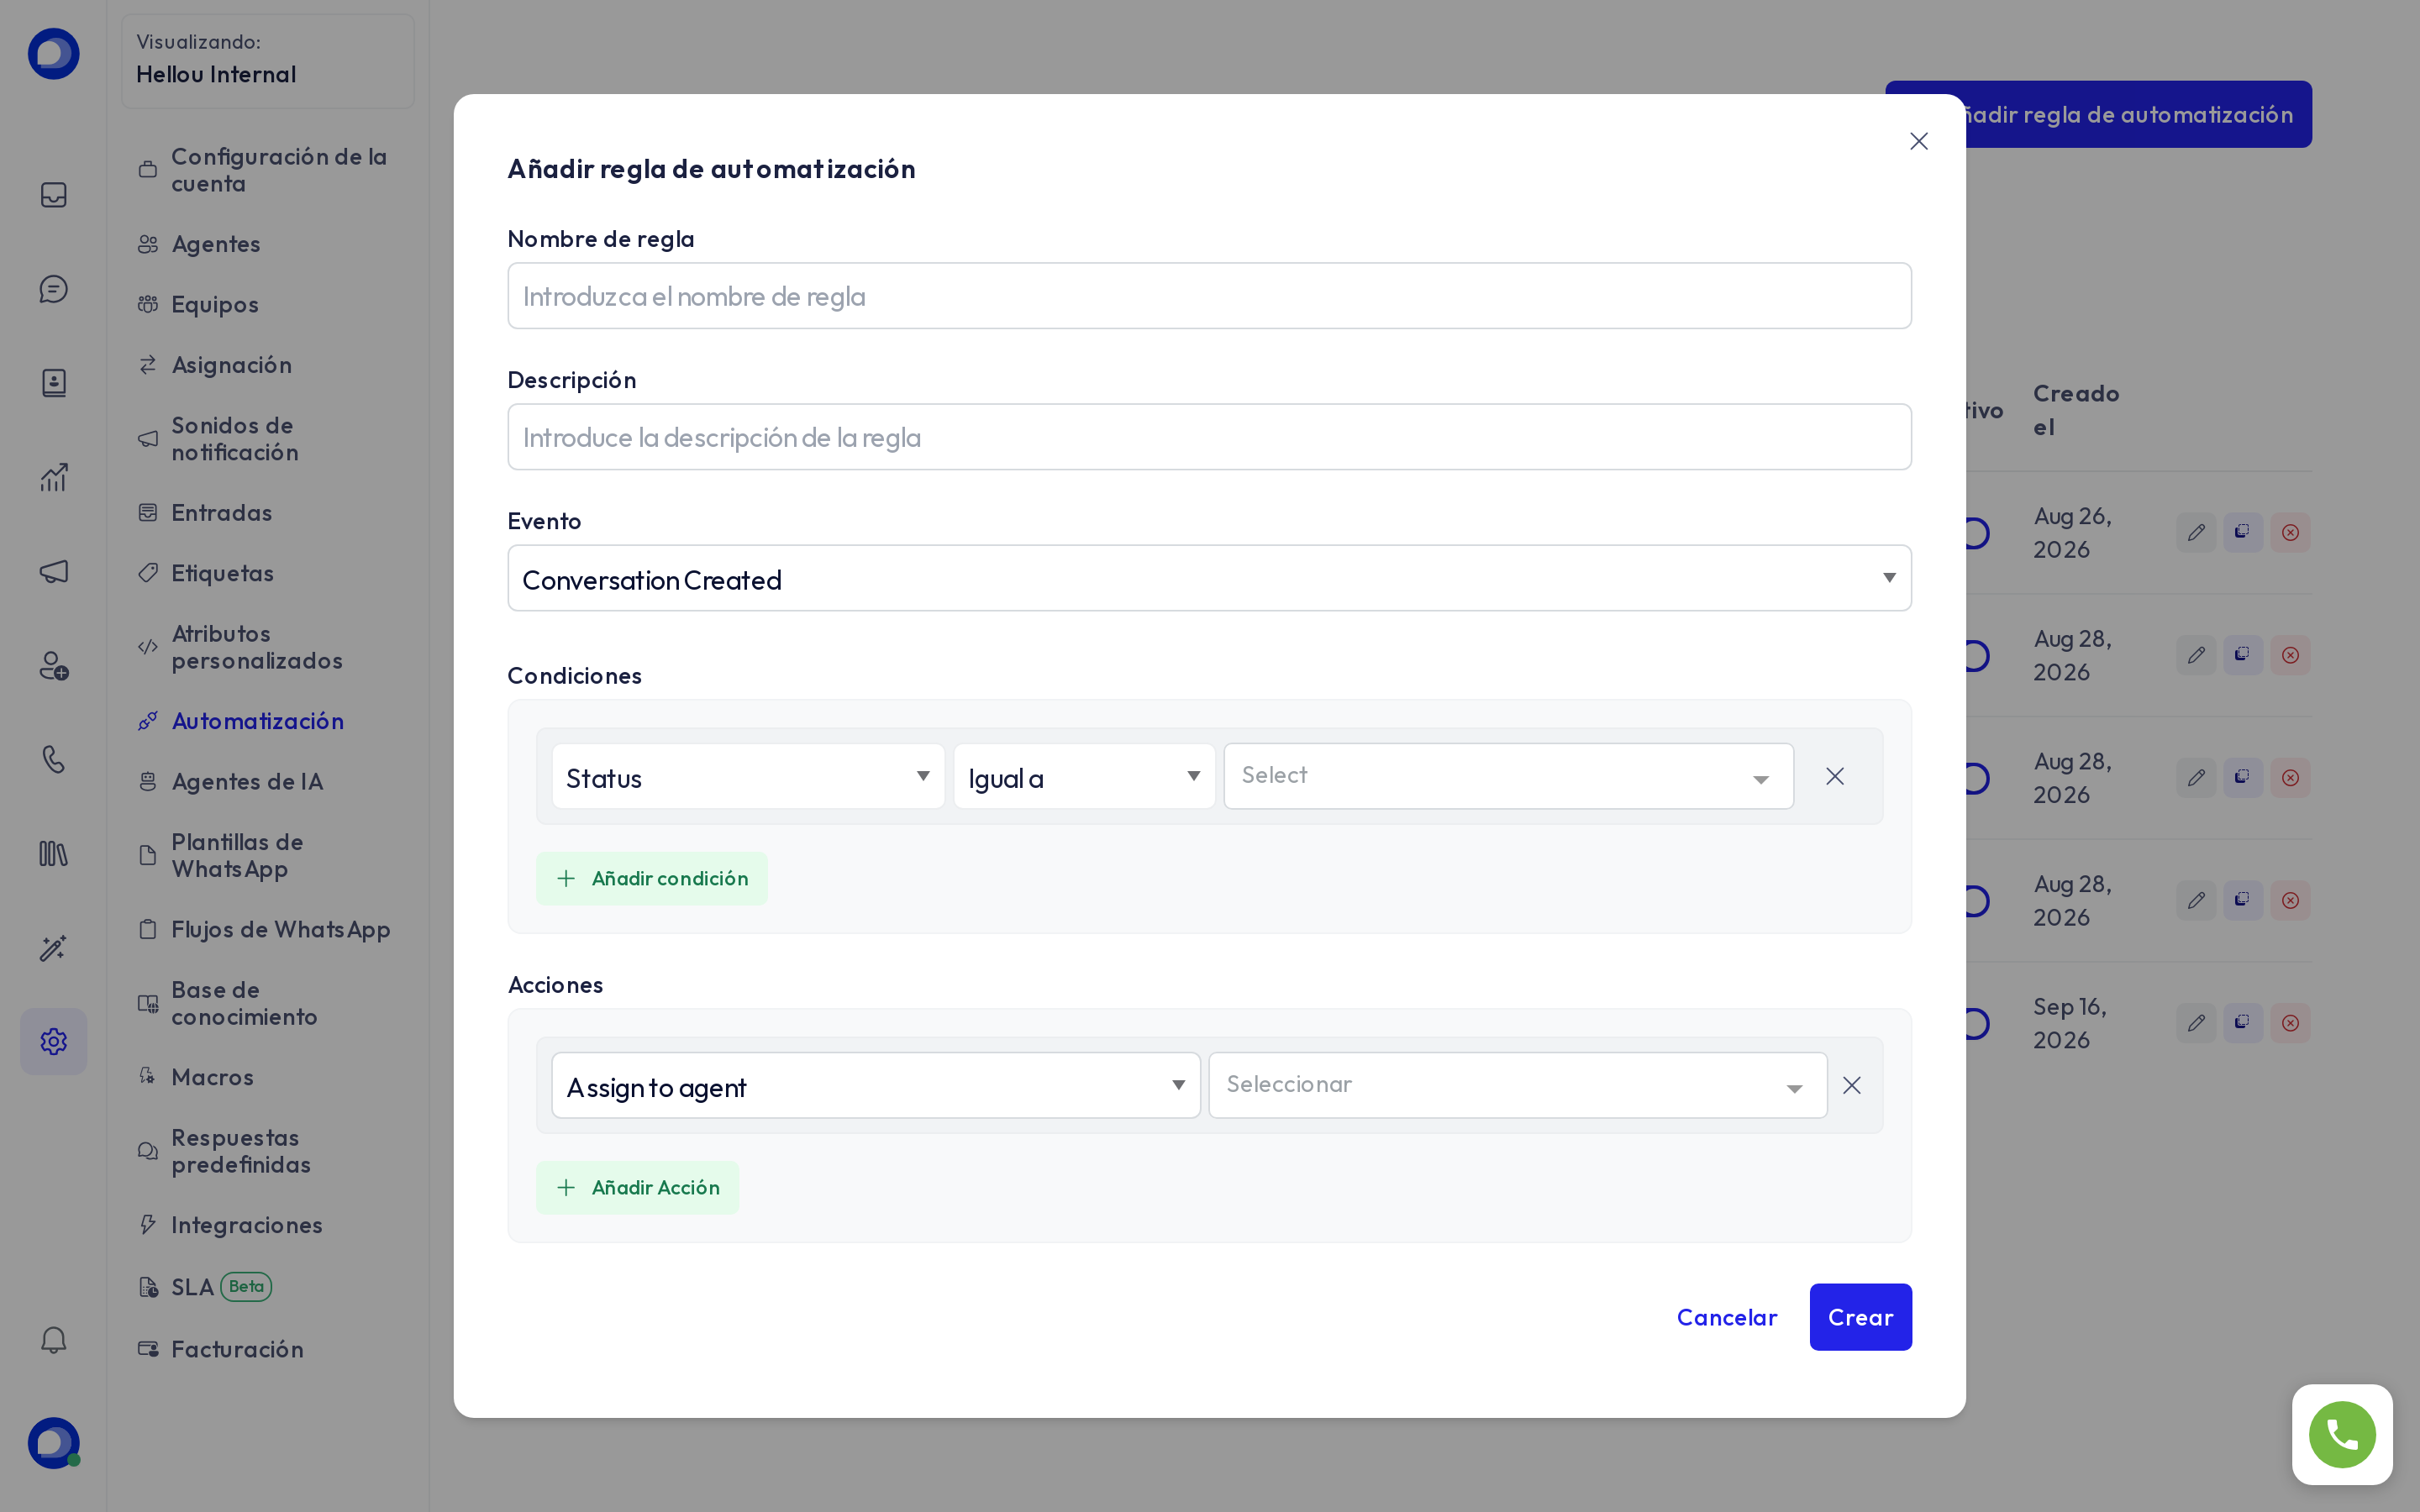Click the Visualizando Hellou Internal account switcher
2420x1512 pixels.
[268, 60]
